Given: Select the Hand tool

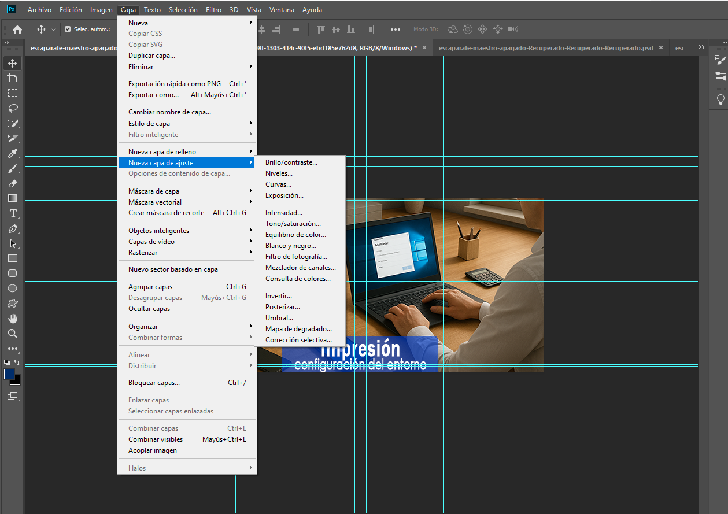Looking at the screenshot, I should coord(12,319).
